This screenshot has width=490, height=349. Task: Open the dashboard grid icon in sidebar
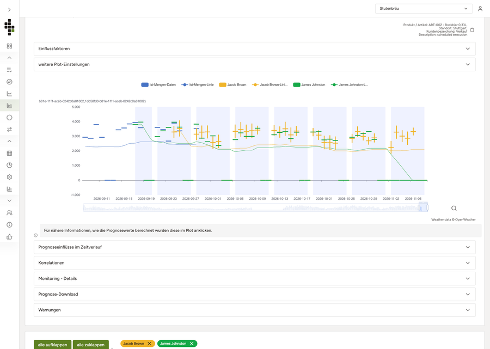pyautogui.click(x=9, y=46)
